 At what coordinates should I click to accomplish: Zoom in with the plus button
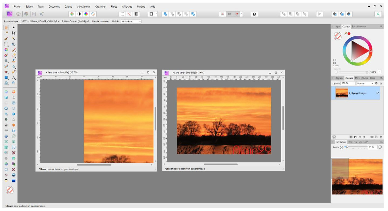point(380,147)
